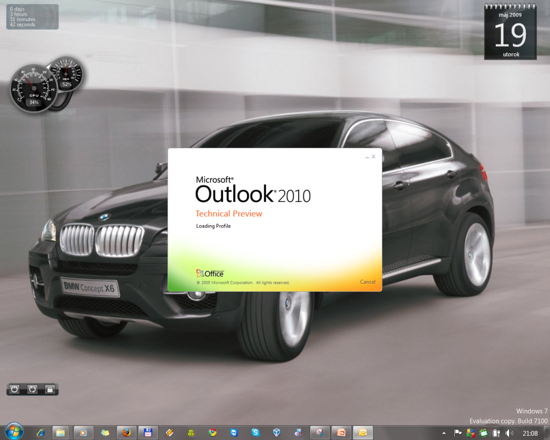Click the Office logo on splash screen
The height and width of the screenshot is (440, 550).
(210, 273)
